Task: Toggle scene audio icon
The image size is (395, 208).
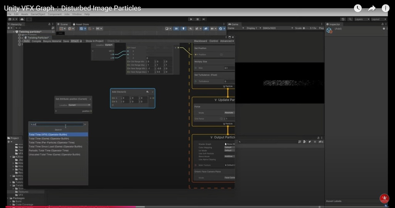Action: coord(191,29)
